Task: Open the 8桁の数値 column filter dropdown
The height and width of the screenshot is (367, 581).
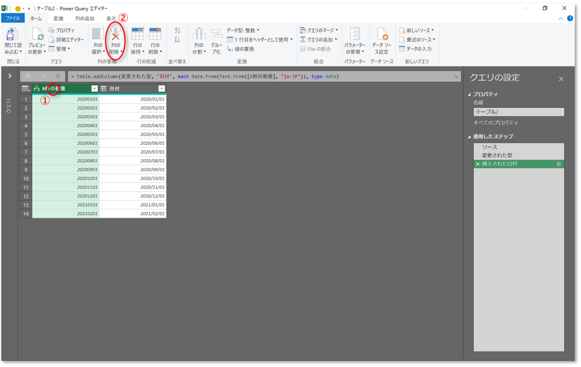Action: click(95, 89)
